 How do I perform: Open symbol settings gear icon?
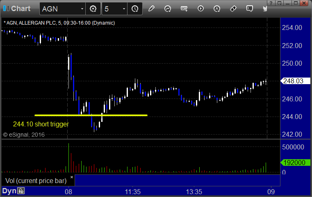click(93, 9)
